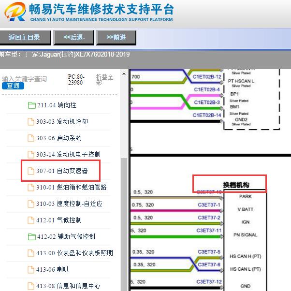
Task: Click the 412-01 气候控制 document icon
Action: coord(31,220)
